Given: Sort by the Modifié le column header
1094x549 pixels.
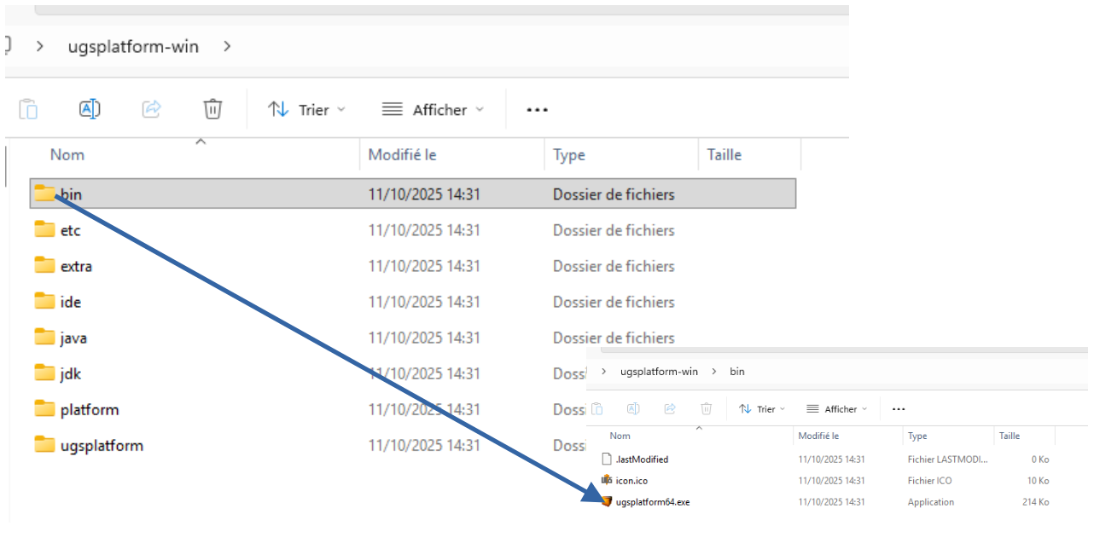Looking at the screenshot, I should click(402, 154).
